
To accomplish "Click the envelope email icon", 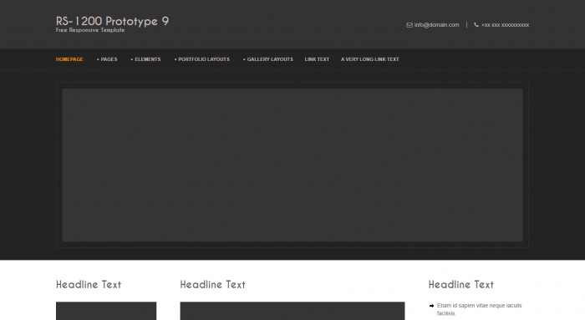I will [409, 25].
